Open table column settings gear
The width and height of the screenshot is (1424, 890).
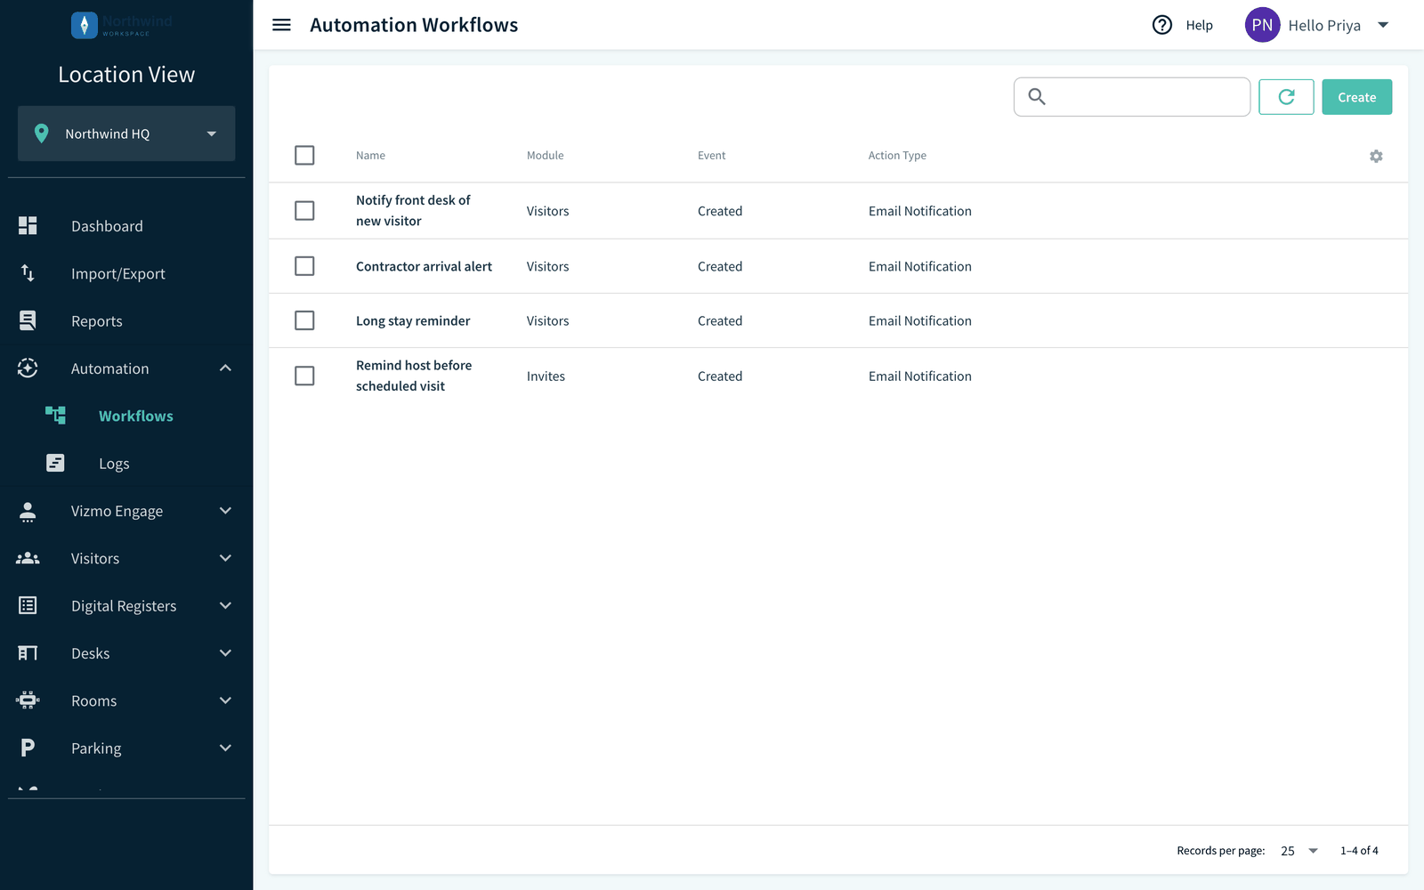coord(1376,156)
